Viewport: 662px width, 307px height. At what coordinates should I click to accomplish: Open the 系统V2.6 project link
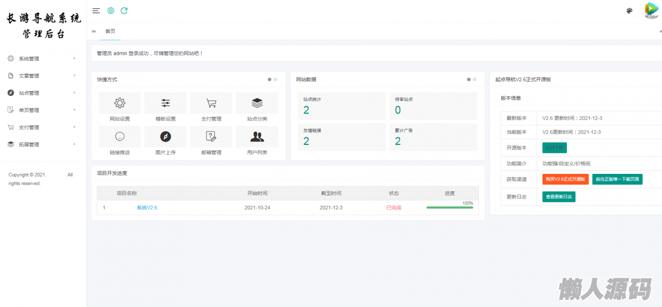147,207
